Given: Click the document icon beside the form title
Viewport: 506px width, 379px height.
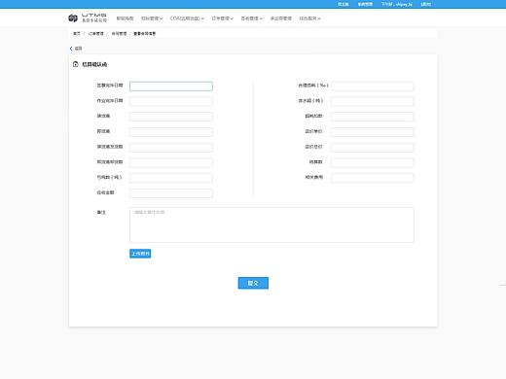Looking at the screenshot, I should 76,64.
